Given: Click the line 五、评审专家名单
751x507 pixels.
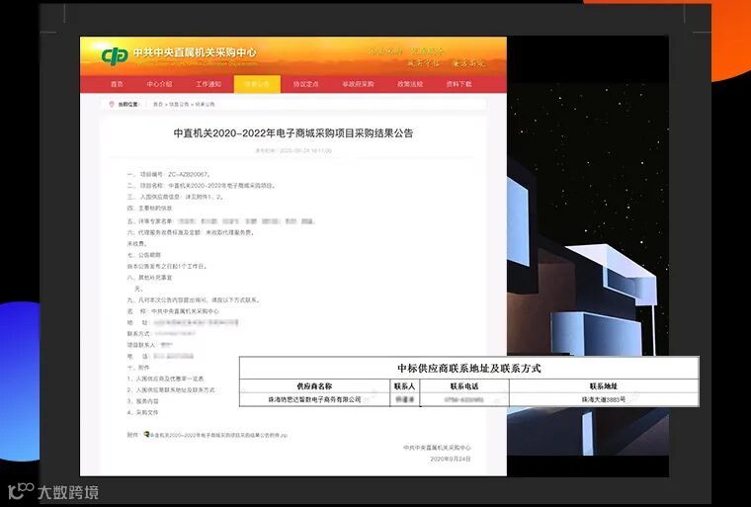Looking at the screenshot, I should [220, 221].
